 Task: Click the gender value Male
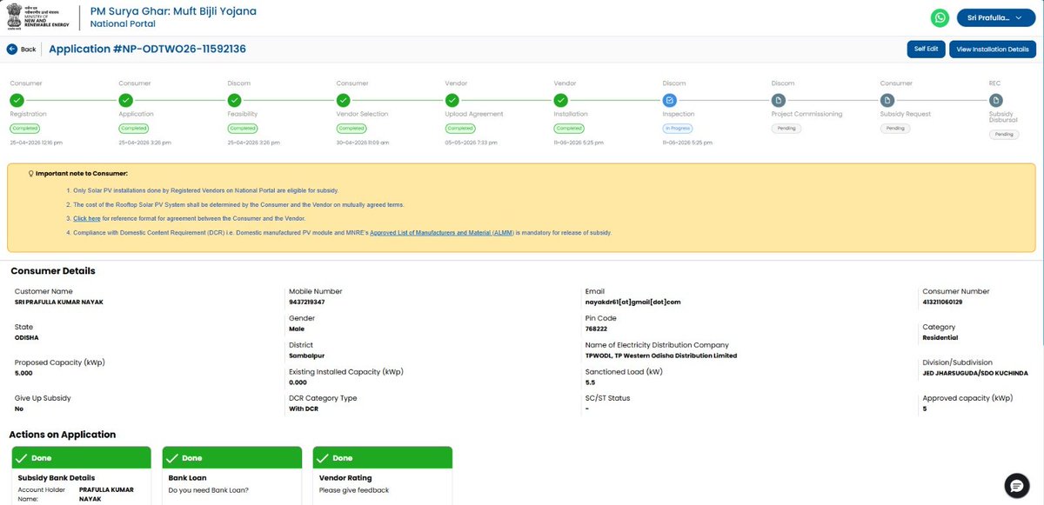coord(296,329)
